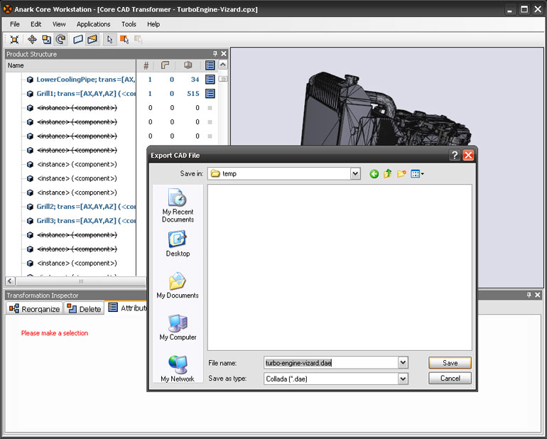
Task: Open My Computer location
Action: pyautogui.click(x=178, y=327)
